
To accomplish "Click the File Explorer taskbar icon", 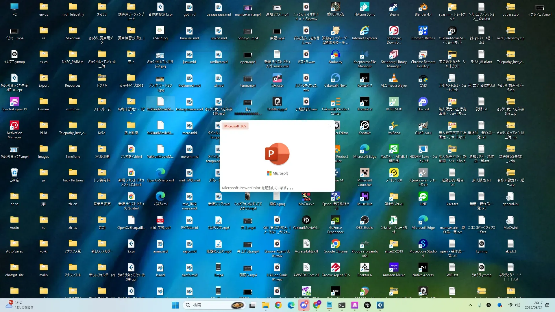I will 265,305.
